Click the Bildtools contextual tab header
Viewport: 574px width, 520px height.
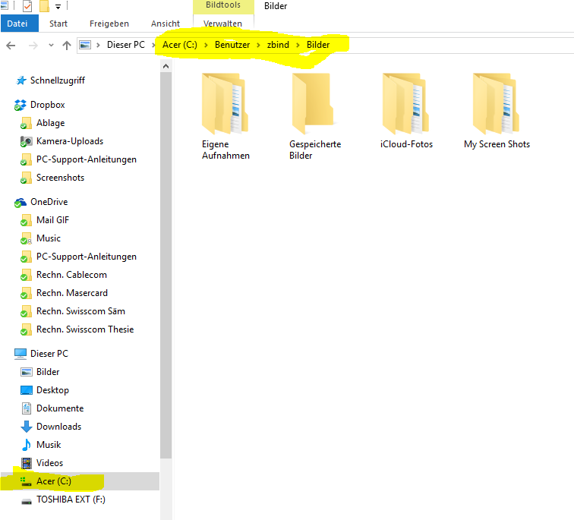click(x=223, y=5)
